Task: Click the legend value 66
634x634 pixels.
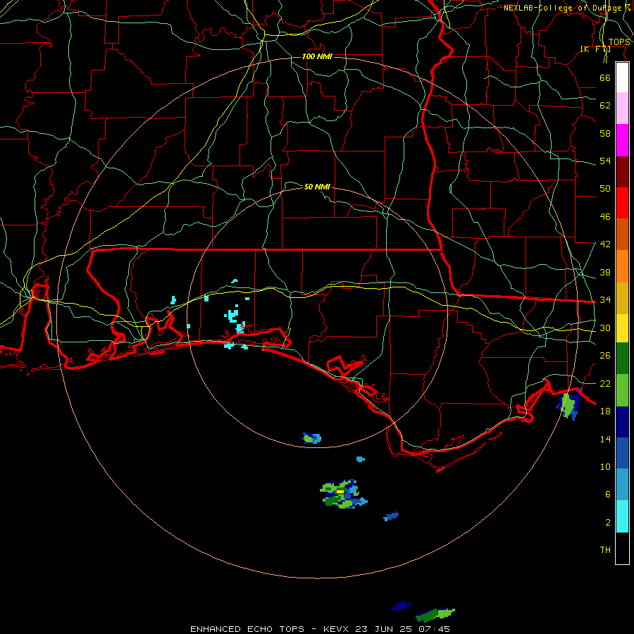Action: pyautogui.click(x=605, y=78)
